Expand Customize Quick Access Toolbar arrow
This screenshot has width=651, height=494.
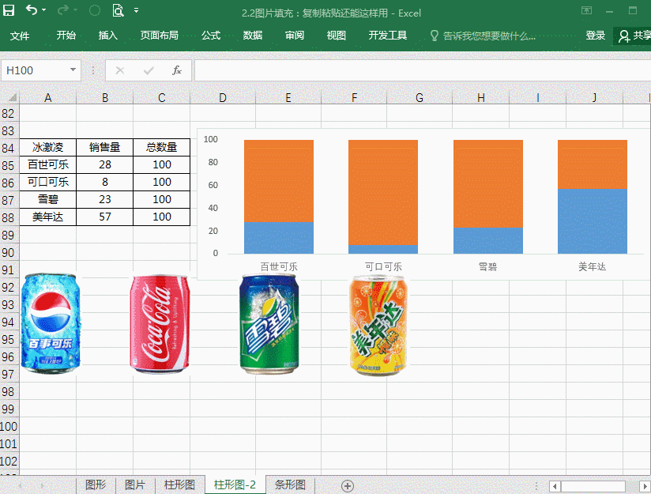[136, 10]
